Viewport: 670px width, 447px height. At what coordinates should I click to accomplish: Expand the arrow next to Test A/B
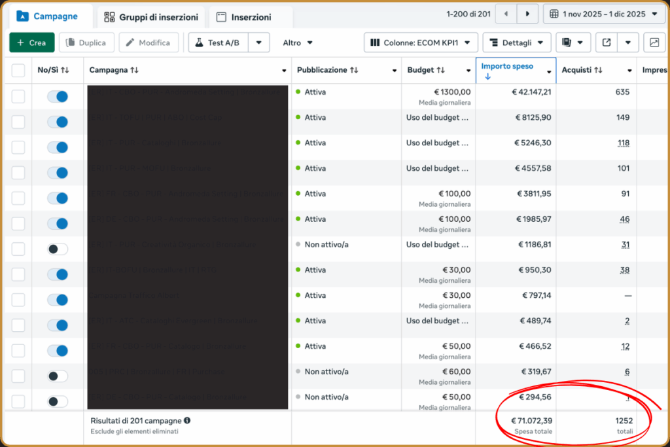(x=259, y=43)
